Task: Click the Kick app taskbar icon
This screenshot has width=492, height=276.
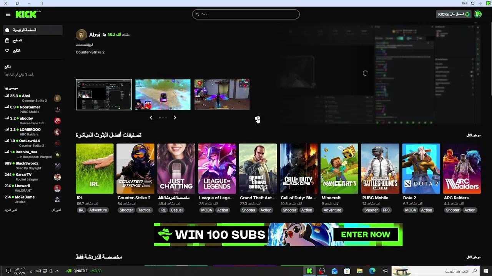Action: 309,271
